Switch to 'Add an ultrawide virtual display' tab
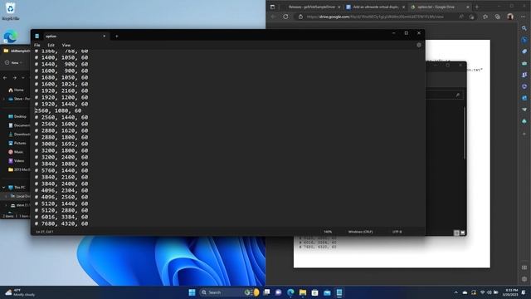 pyautogui.click(x=375, y=7)
